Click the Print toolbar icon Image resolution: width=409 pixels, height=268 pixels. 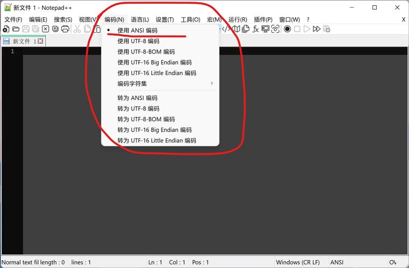[65, 29]
